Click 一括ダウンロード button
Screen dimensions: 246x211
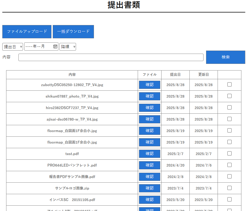pyautogui.click(x=73, y=32)
